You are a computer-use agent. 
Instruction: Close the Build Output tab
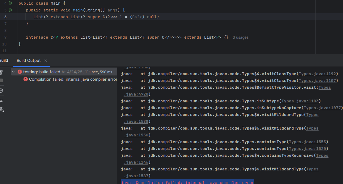pyautogui.click(x=46, y=61)
